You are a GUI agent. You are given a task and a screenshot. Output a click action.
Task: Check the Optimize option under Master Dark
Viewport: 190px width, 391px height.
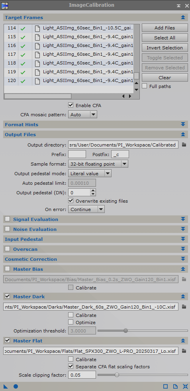[71, 322]
